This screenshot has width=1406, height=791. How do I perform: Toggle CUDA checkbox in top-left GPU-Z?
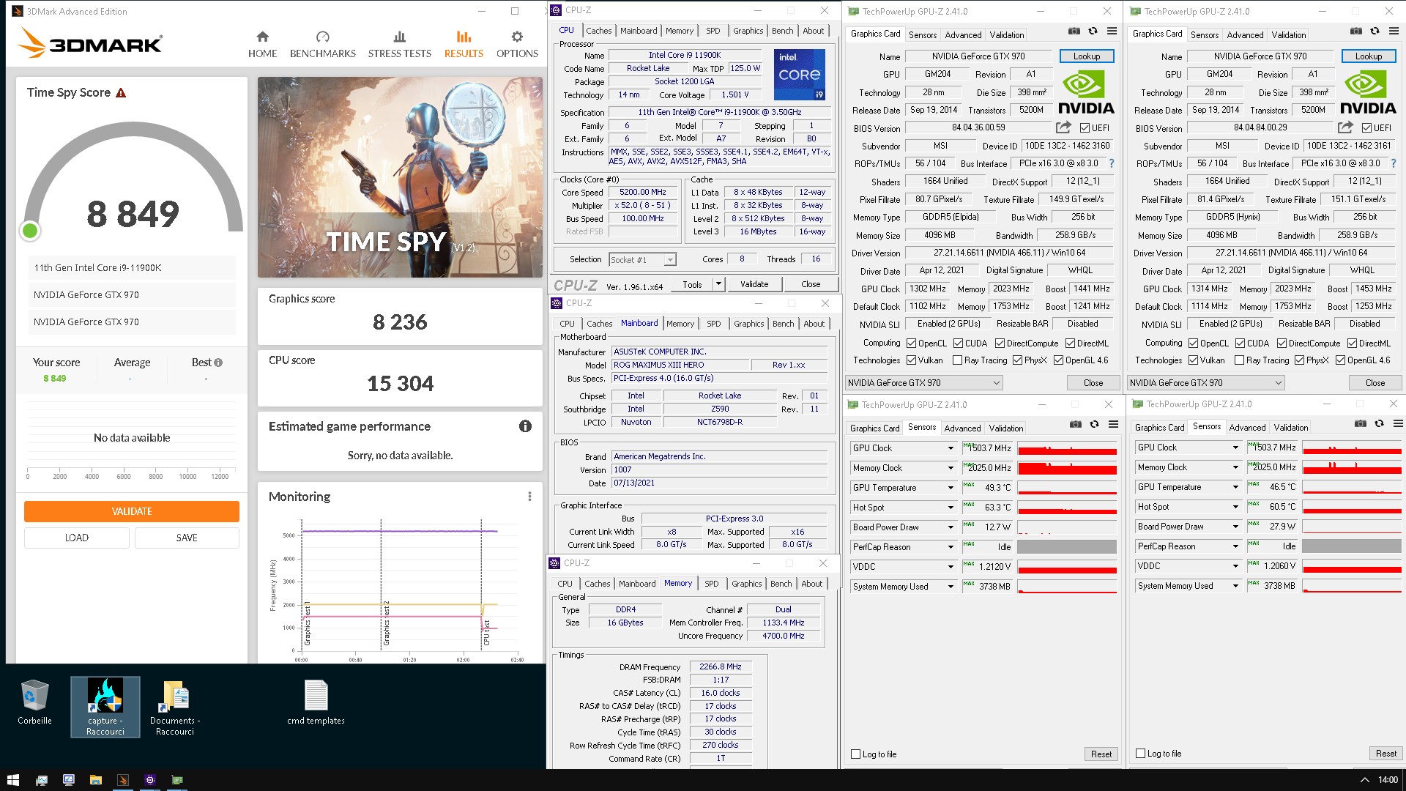(958, 343)
